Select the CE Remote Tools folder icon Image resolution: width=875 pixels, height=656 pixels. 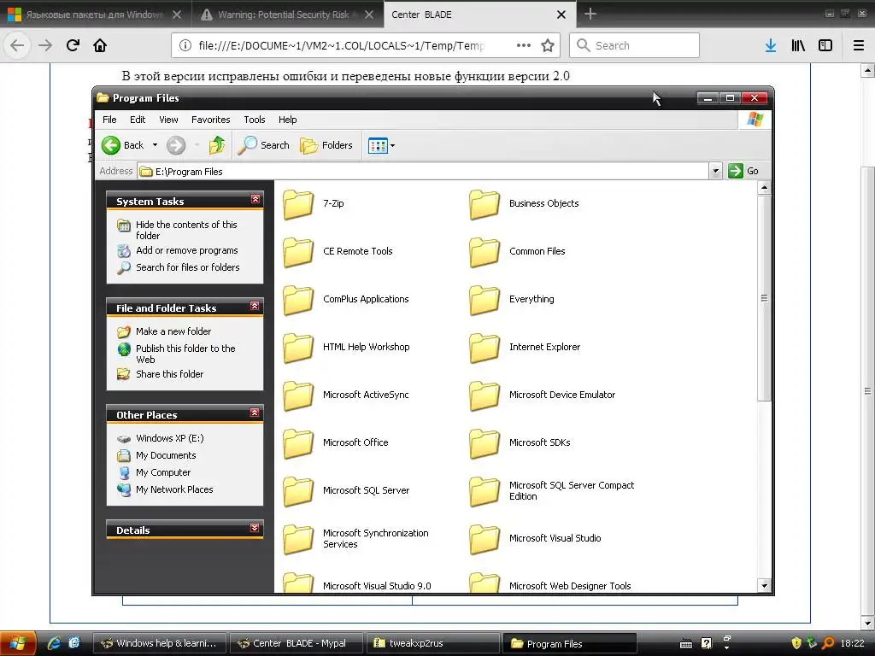pyautogui.click(x=298, y=252)
